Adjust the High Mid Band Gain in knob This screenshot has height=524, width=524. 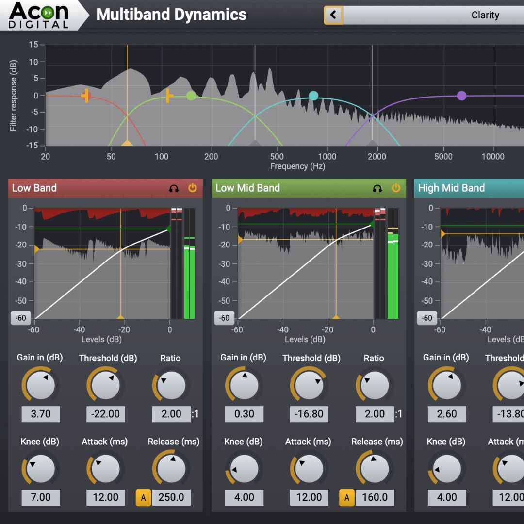pos(447,385)
